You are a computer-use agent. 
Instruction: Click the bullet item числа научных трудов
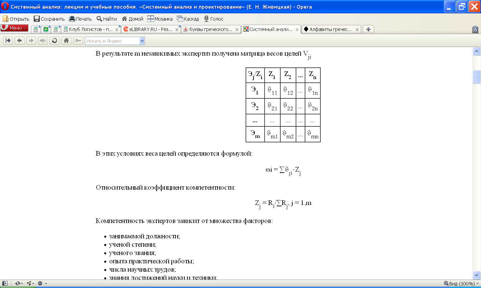point(142,270)
